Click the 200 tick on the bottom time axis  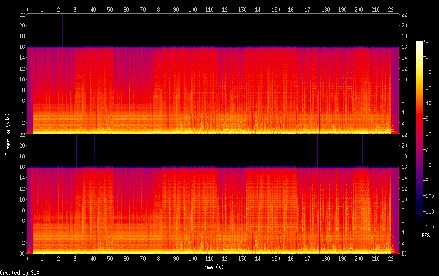click(359, 259)
